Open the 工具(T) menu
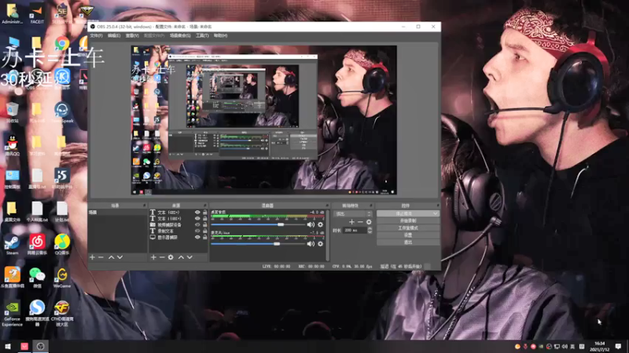Viewport: 629px width, 353px height. tap(202, 35)
